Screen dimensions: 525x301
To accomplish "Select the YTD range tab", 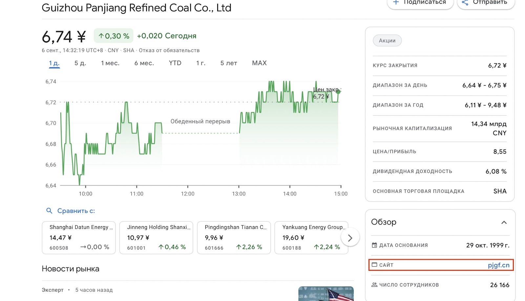I will 175,63.
